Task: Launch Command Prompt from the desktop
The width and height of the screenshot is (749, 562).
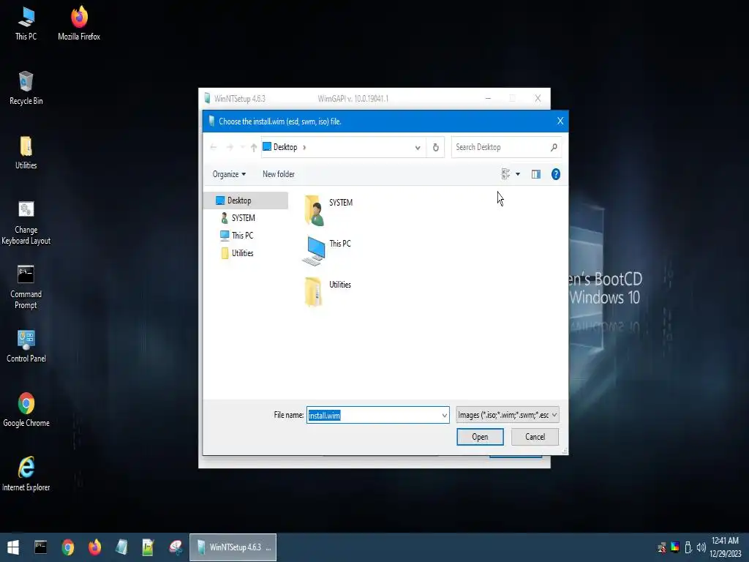Action: click(26, 287)
